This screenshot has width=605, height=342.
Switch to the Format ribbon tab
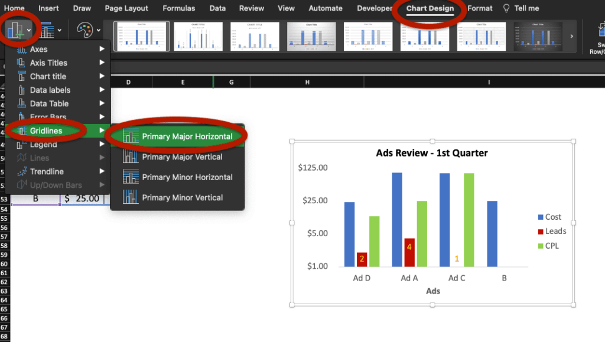tap(480, 8)
